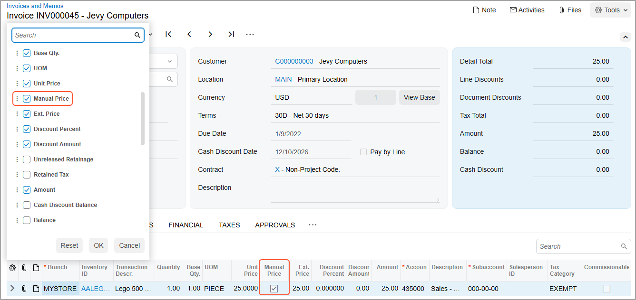Expand the MYSTORE row detail arrow
The width and height of the screenshot is (636, 300).
(x=12, y=289)
